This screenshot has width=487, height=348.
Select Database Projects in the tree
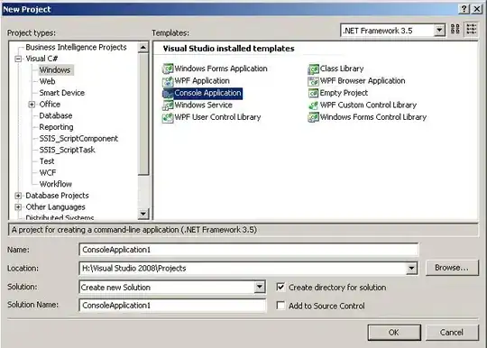57,196
